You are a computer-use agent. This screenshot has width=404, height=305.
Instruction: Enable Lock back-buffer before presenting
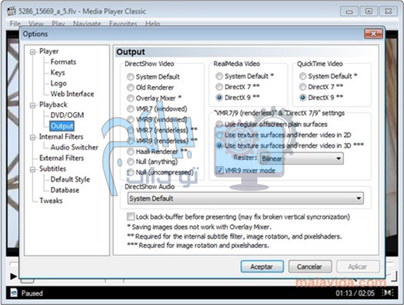coord(131,217)
